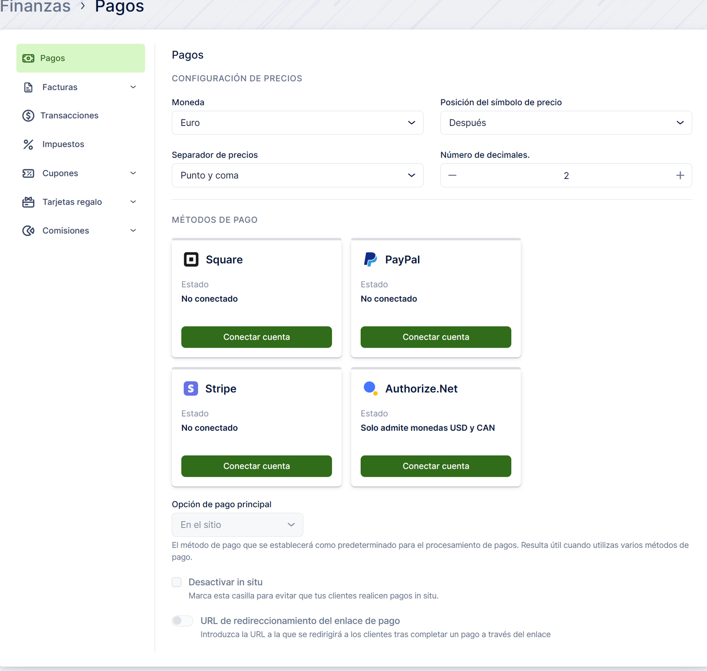The height and width of the screenshot is (671, 707).
Task: Open the Moneda dropdown showing Euro
Action: 297,123
